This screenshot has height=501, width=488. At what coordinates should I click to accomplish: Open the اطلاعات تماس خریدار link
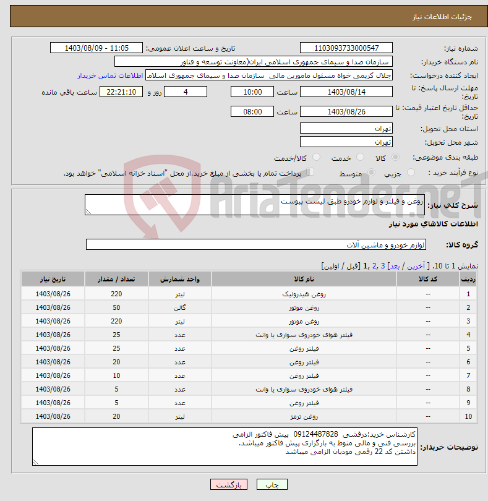[110, 75]
